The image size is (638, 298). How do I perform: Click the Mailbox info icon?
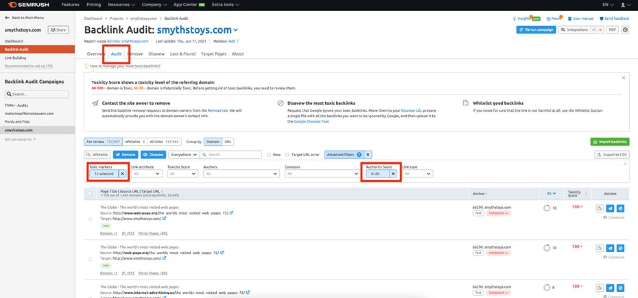(x=238, y=41)
